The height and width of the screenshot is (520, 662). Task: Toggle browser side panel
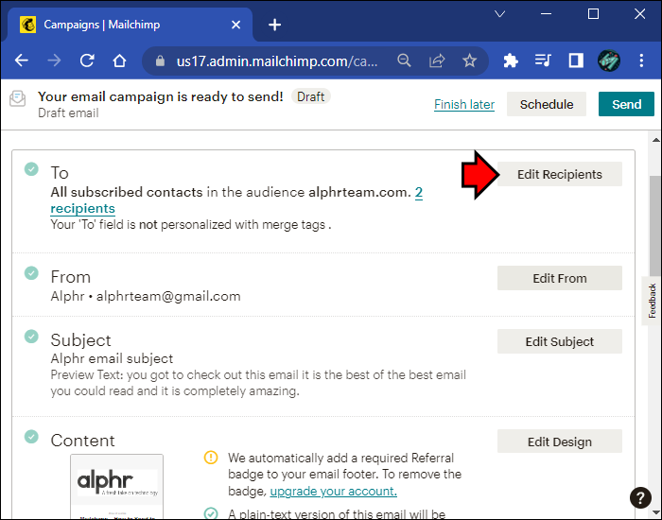(575, 61)
